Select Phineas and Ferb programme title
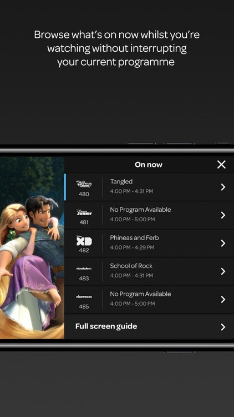This screenshot has width=234, height=417. pyautogui.click(x=134, y=238)
